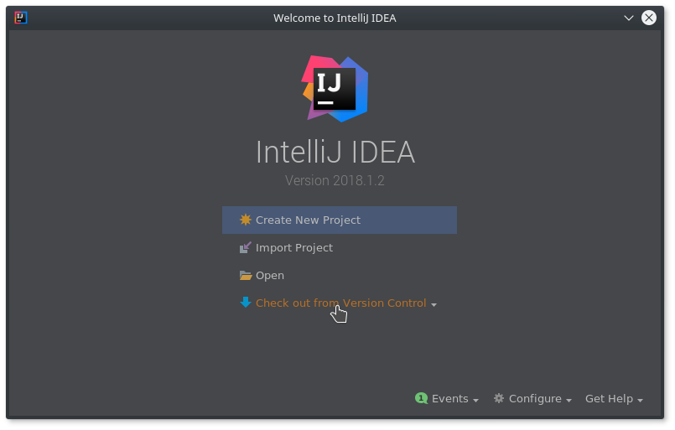Open an existing project via Open
Screen dimensions: 675x430
coord(269,276)
